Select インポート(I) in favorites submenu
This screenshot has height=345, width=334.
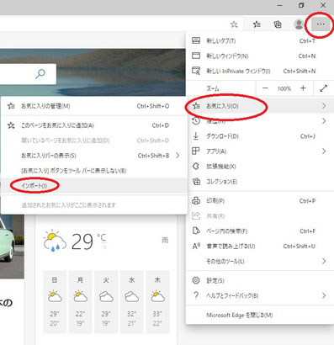coord(94,186)
